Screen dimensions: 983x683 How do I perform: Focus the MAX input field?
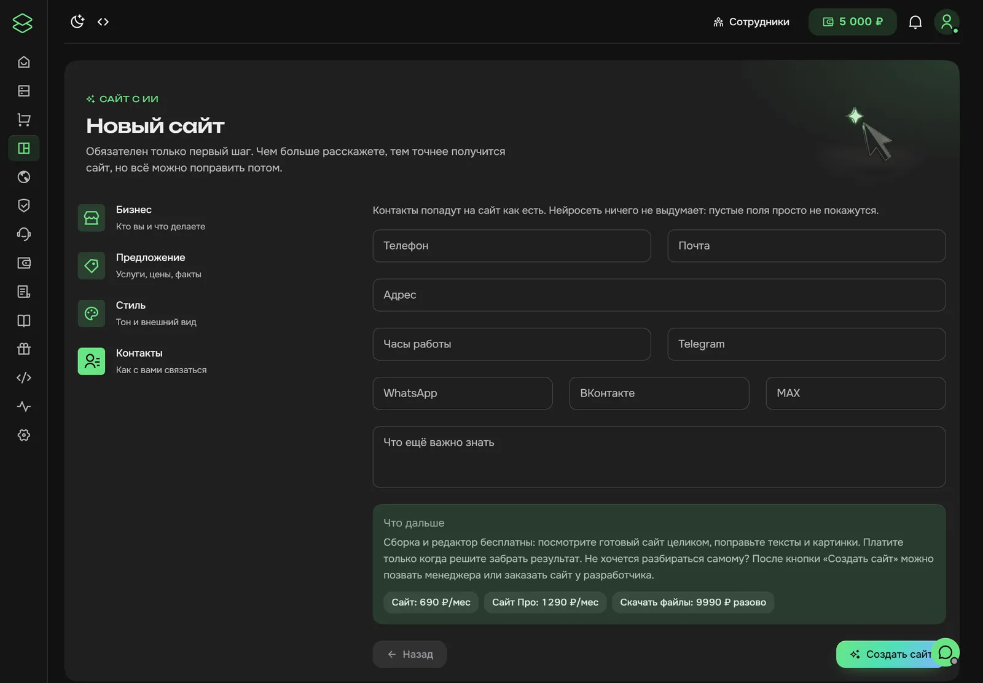click(856, 393)
